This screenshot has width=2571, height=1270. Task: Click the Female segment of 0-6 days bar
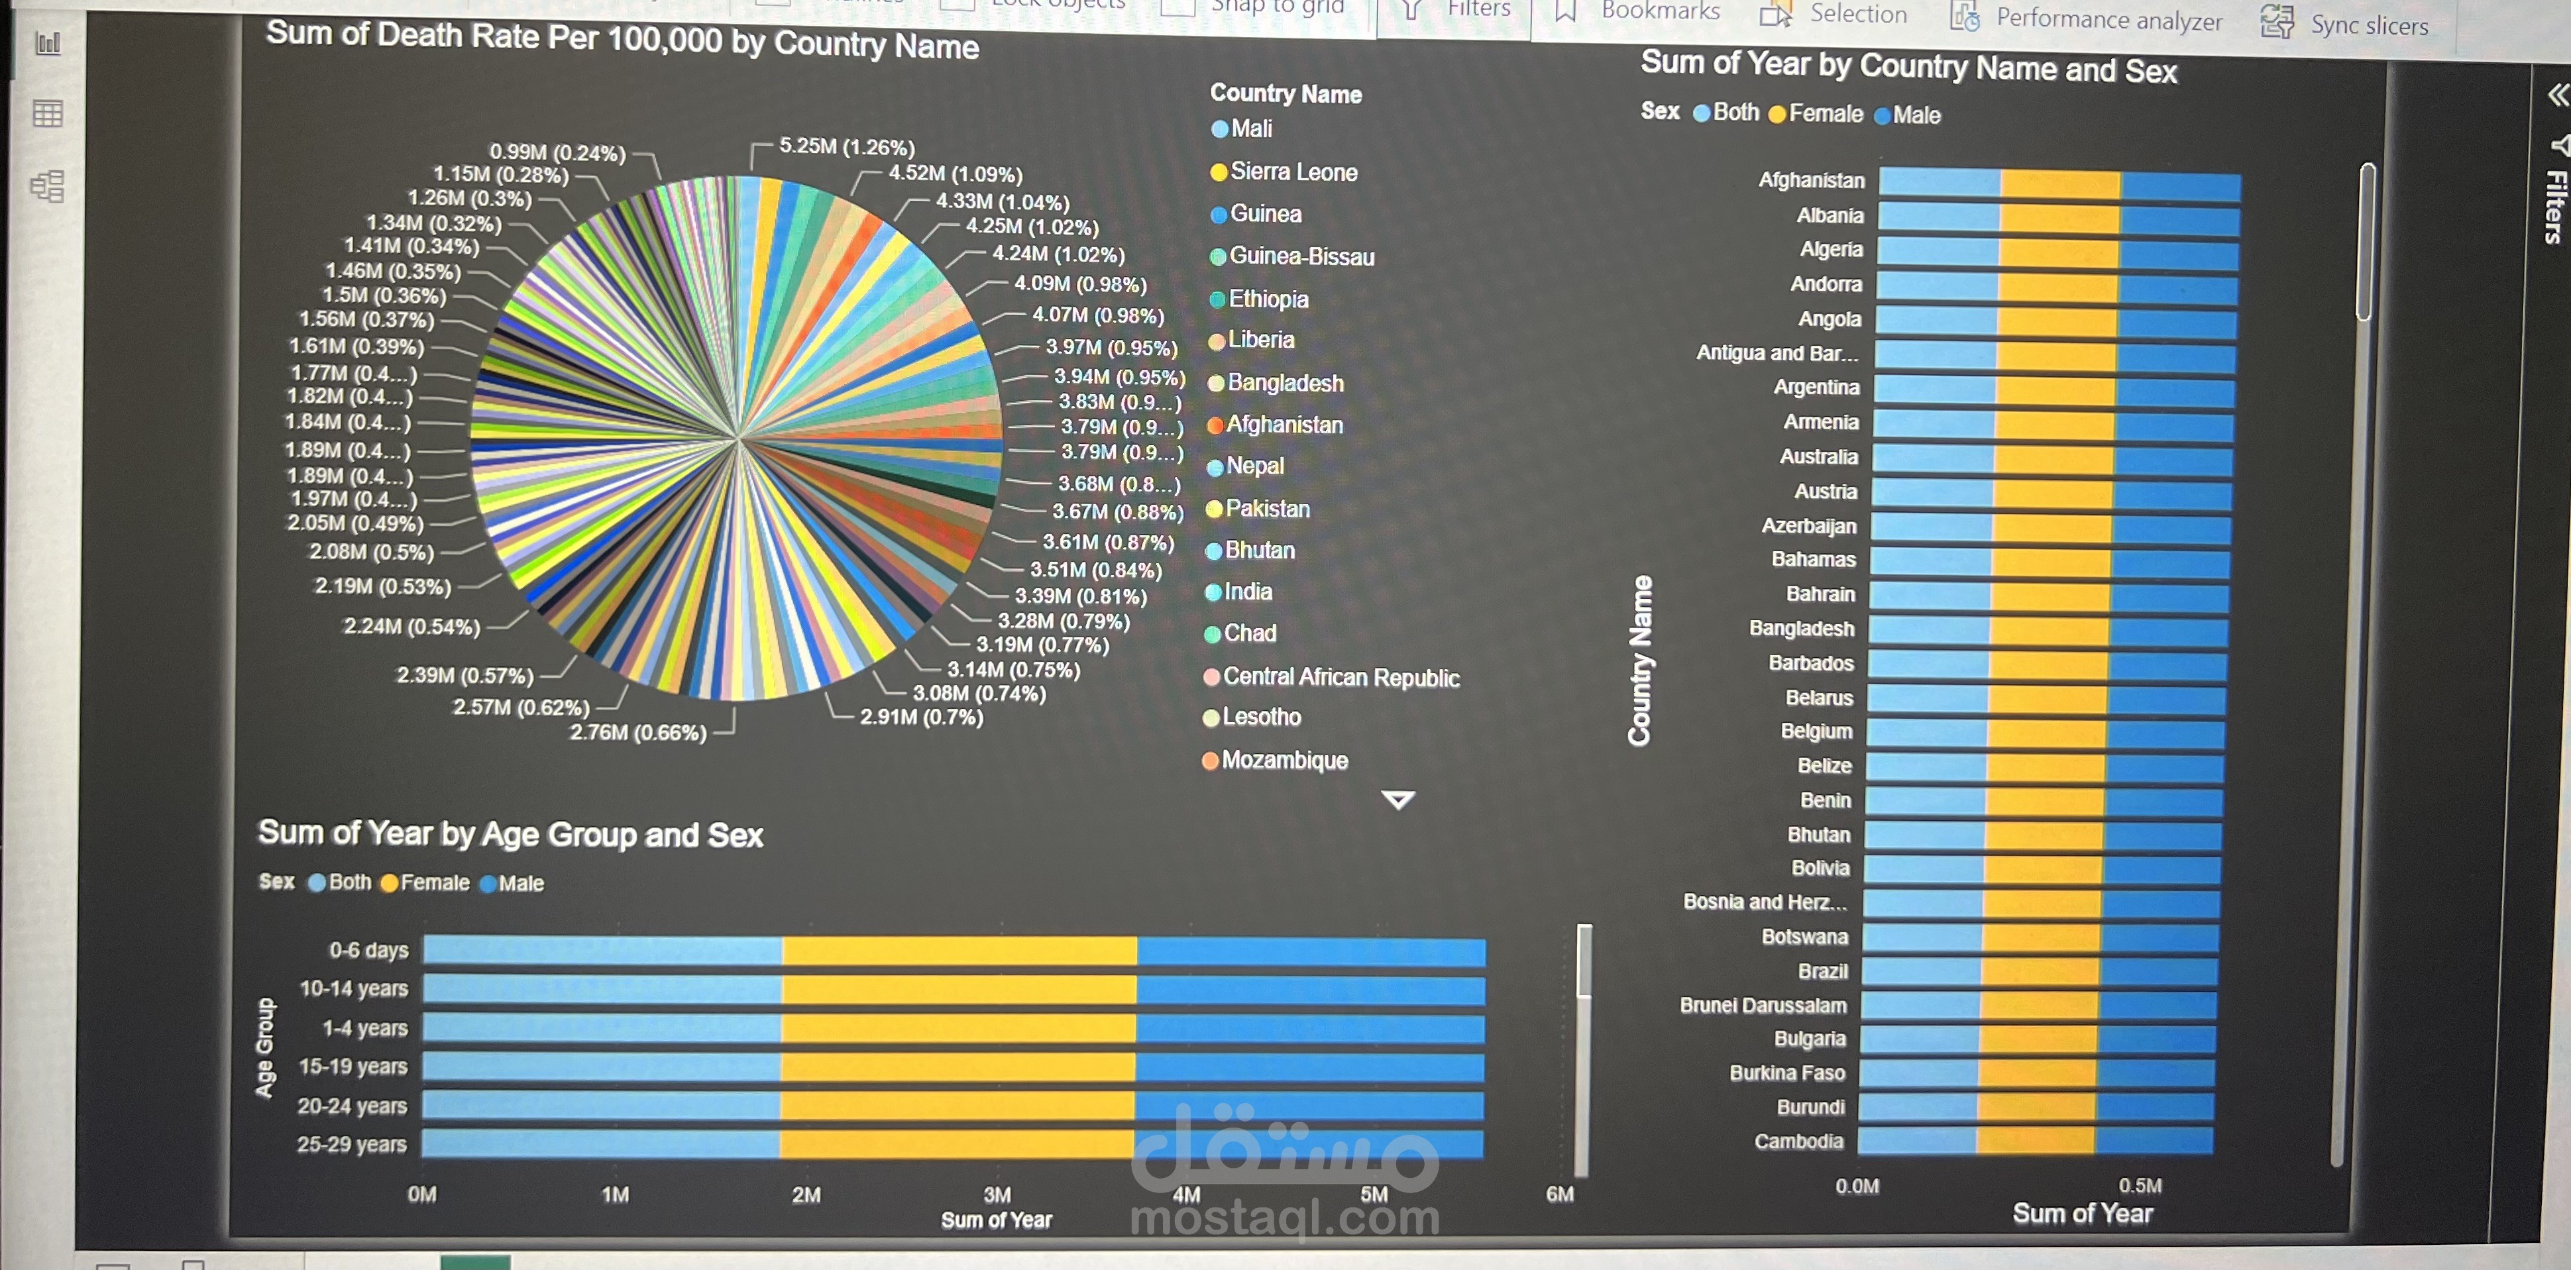(x=959, y=952)
